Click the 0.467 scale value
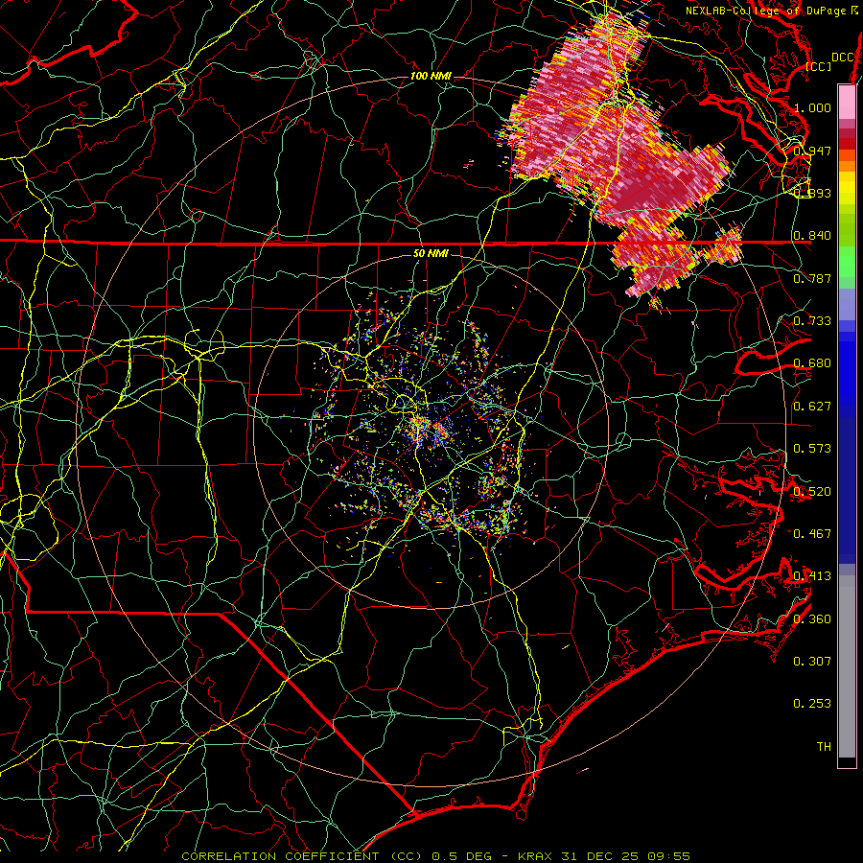Viewport: 863px width, 863px height. pyautogui.click(x=812, y=534)
